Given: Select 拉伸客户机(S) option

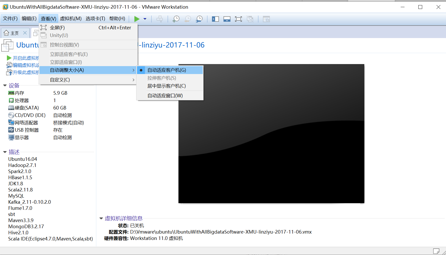Looking at the screenshot, I should (170, 78).
